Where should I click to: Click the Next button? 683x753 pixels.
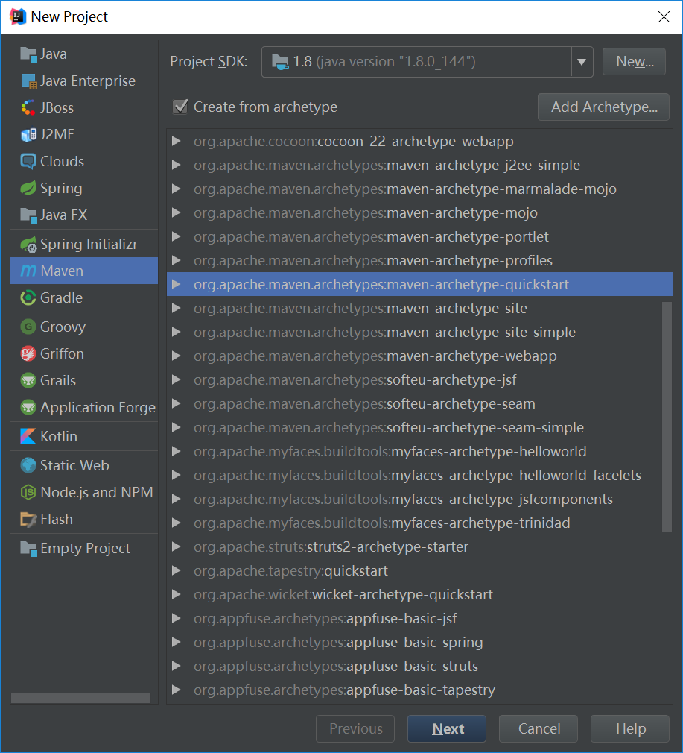(447, 728)
